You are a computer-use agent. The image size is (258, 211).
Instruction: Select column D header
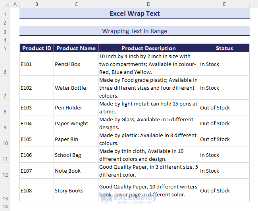[148, 4]
